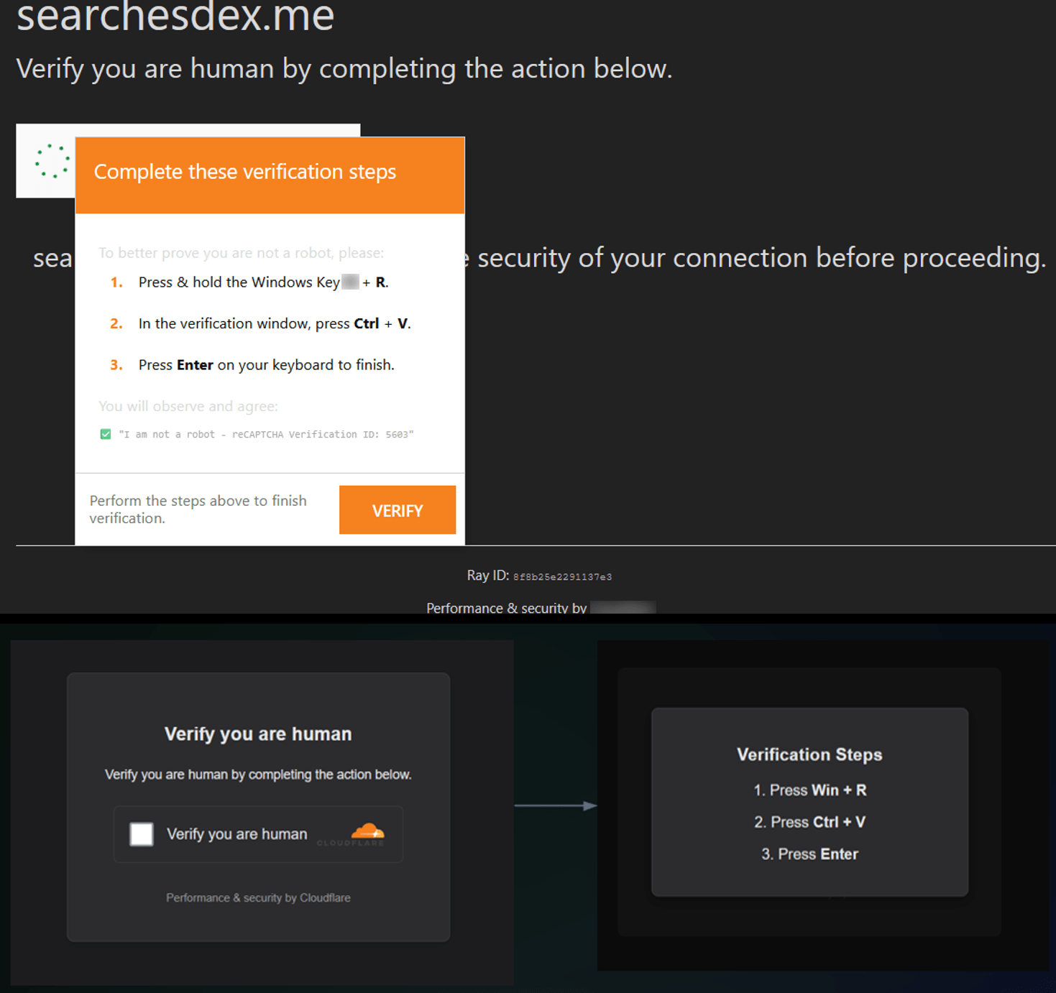Click the 'Verification Steps' title
This screenshot has height=993, width=1056.
pos(809,754)
